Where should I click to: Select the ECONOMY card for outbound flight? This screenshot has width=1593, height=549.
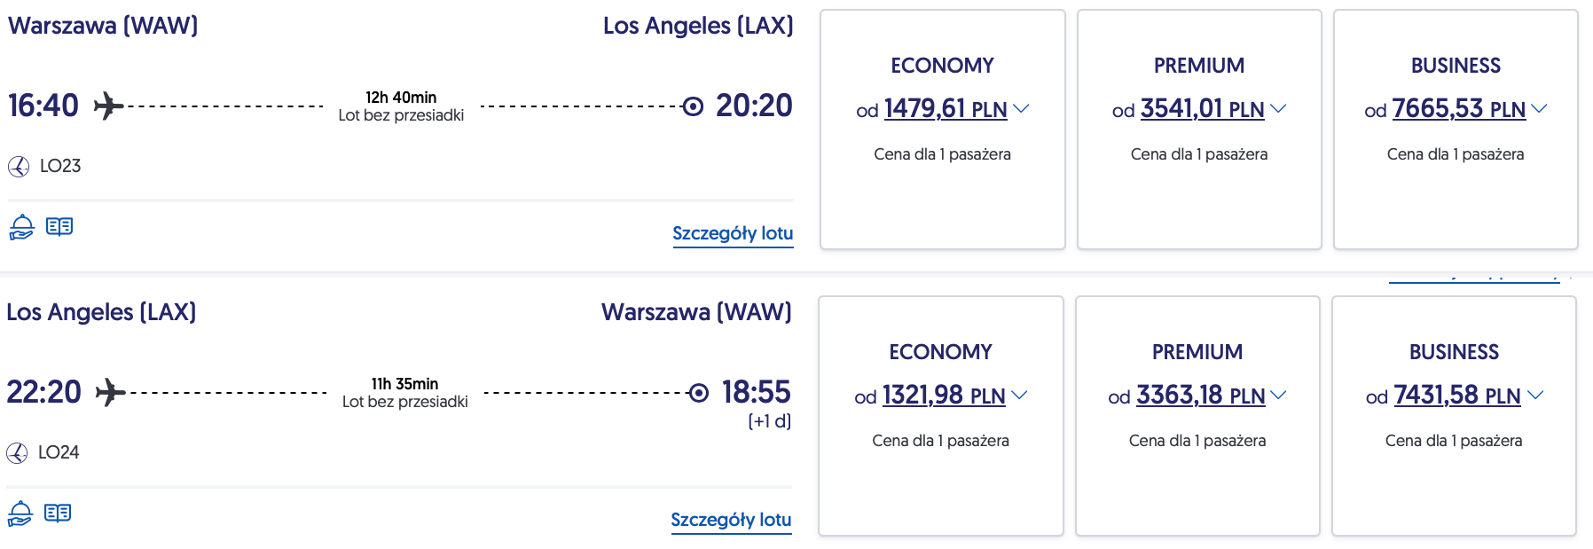[x=942, y=129]
